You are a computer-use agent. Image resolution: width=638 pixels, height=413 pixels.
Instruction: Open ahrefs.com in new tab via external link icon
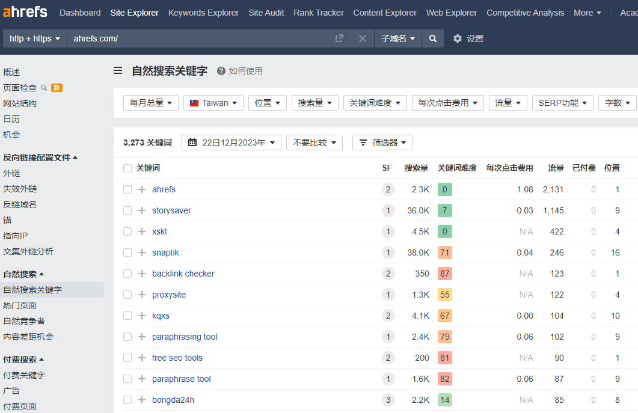(x=339, y=38)
